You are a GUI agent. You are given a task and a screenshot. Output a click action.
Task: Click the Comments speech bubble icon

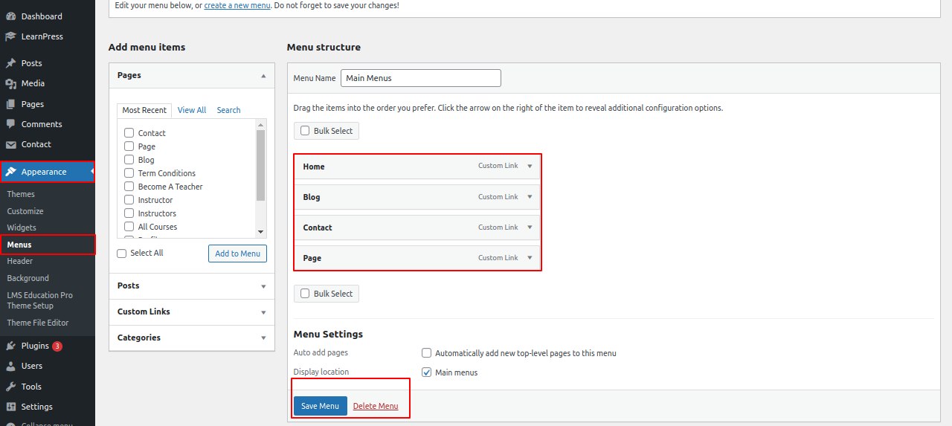click(10, 124)
